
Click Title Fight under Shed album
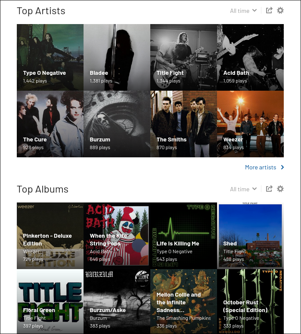pos(234,251)
